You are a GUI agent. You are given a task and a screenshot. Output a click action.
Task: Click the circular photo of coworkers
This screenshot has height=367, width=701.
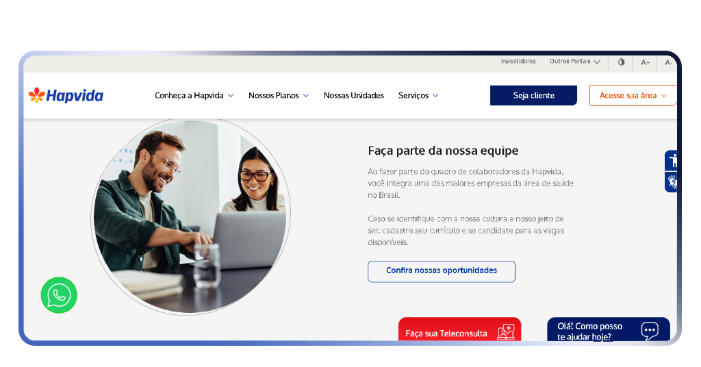191,216
